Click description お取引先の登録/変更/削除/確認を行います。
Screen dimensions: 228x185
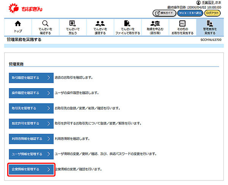87,108
